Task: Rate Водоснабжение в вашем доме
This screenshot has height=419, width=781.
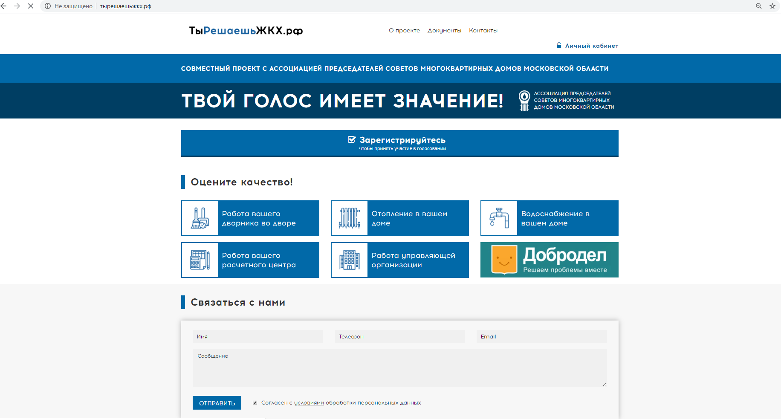Action: [x=550, y=218]
